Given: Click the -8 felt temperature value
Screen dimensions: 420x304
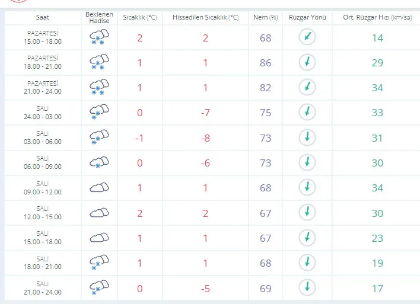Looking at the screenshot, I should (x=205, y=138).
